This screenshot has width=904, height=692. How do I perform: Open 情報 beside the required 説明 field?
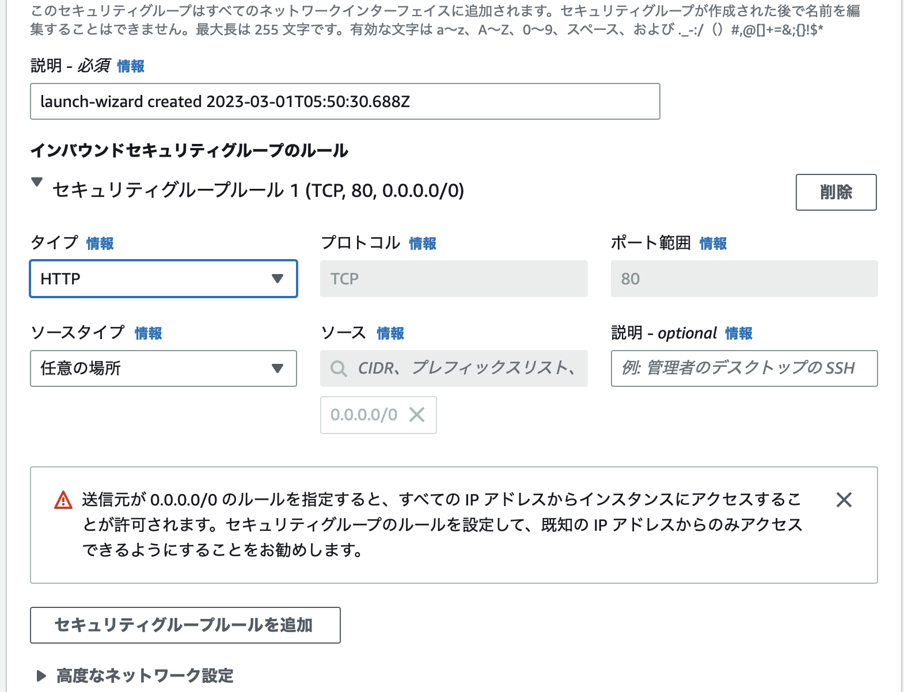point(130,66)
